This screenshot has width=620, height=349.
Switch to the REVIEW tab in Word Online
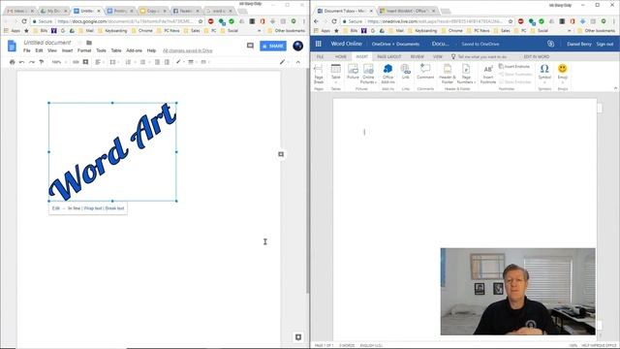point(418,57)
